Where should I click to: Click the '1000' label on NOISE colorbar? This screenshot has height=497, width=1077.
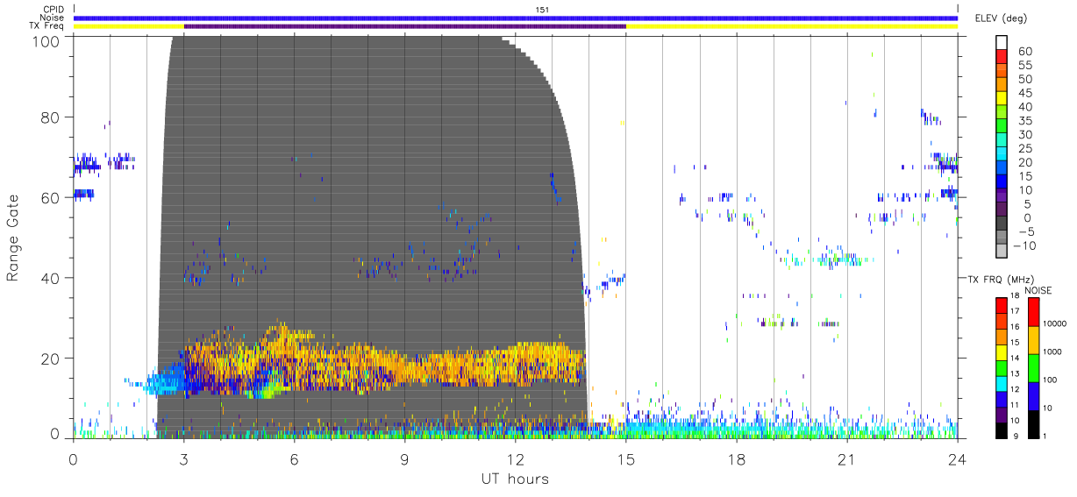pyautogui.click(x=1052, y=353)
